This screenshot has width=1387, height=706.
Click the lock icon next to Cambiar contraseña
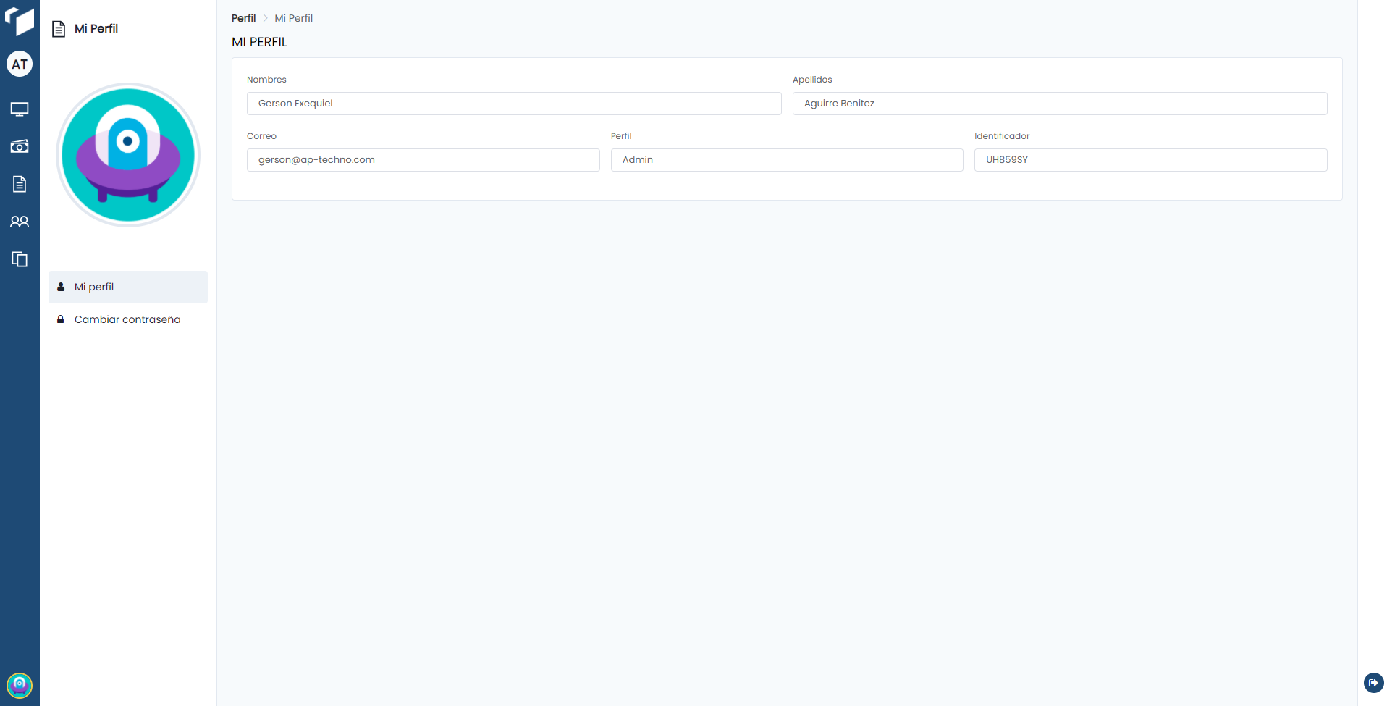[x=61, y=319]
